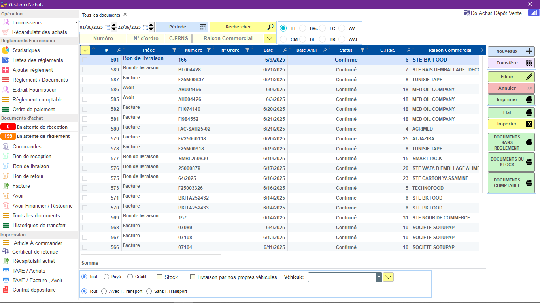Open the Véhicule combo box dropdown
The width and height of the screenshot is (540, 303).
click(x=379, y=277)
